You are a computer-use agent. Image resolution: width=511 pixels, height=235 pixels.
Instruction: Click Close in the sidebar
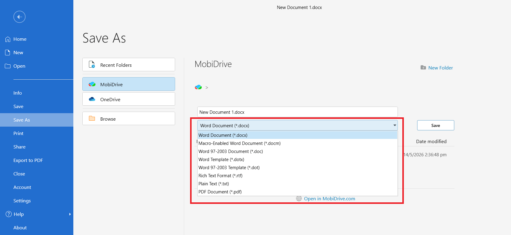coord(37,174)
